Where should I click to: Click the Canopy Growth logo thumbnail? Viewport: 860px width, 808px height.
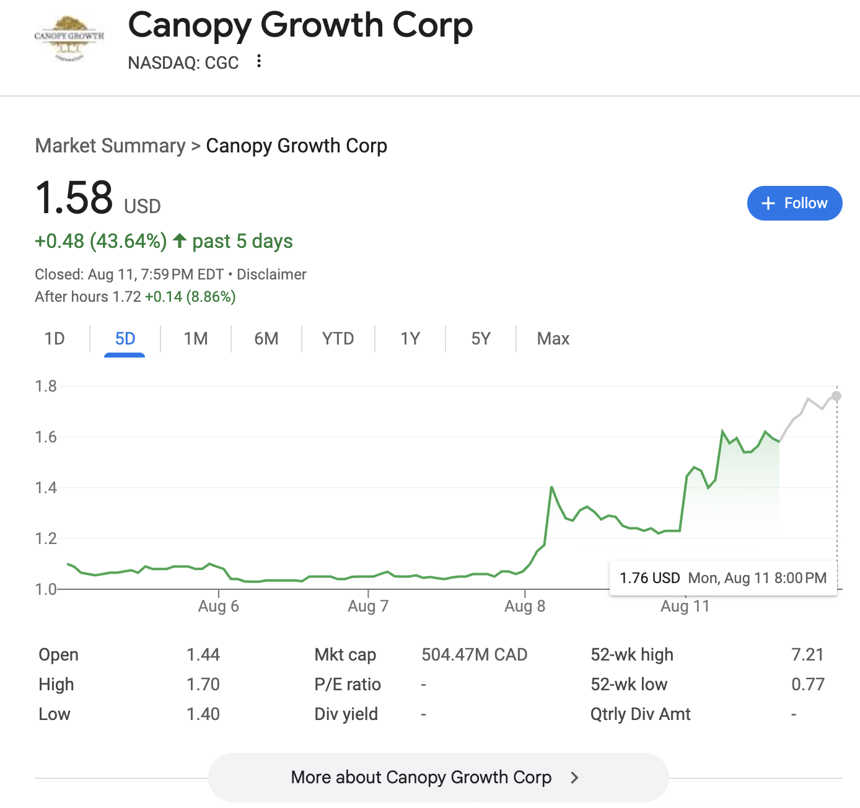(x=69, y=38)
